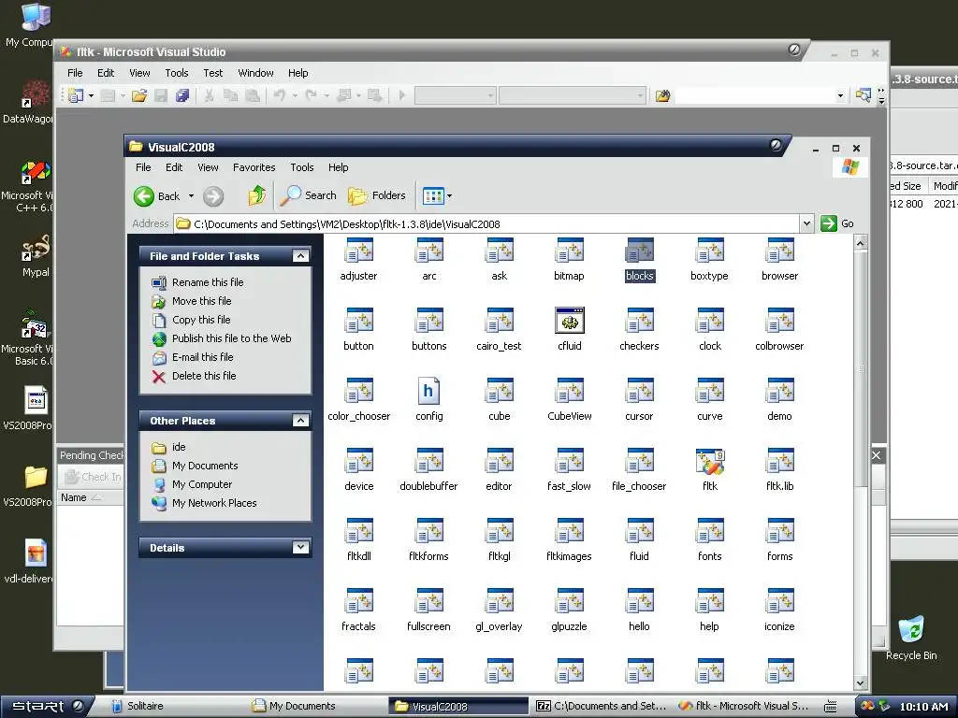Switch to the 7-Zip taskbar window
The image size is (958, 718).
coord(601,707)
